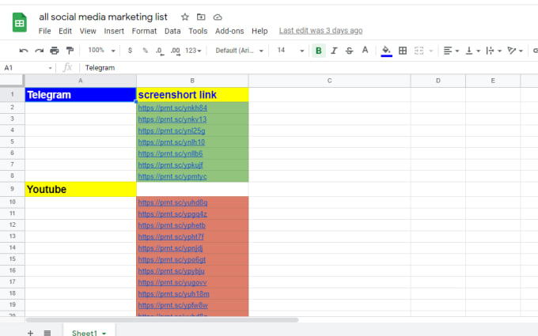Select row 9 header
Image resolution: width=538 pixels, height=336 pixels.
tap(13, 189)
